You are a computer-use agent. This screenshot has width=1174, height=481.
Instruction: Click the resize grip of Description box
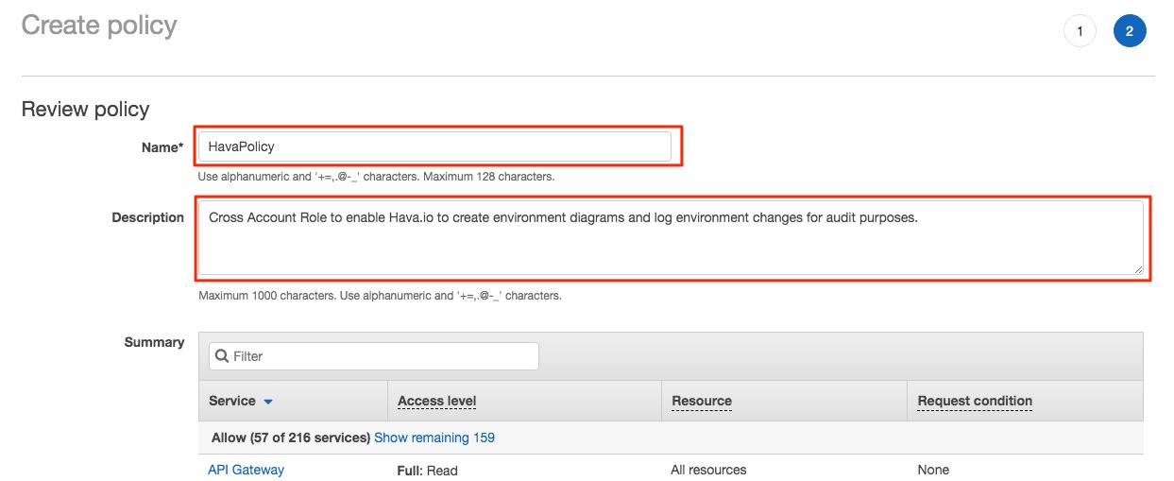1137,268
